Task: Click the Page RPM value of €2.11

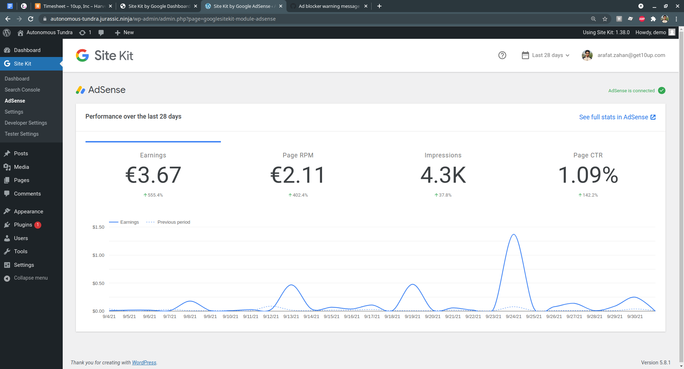Action: (298, 175)
